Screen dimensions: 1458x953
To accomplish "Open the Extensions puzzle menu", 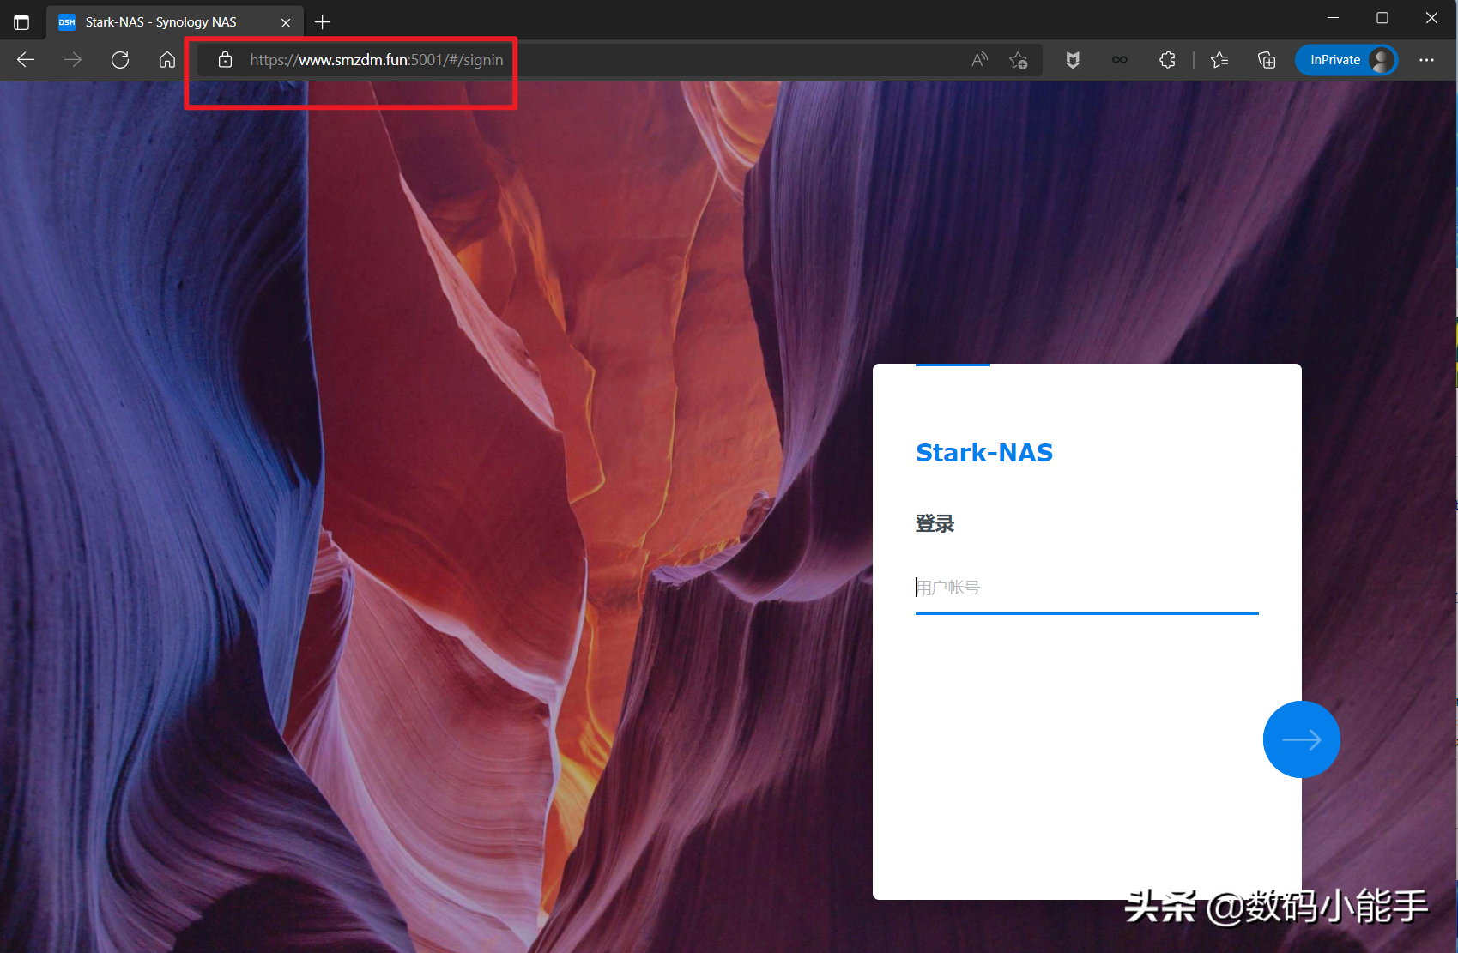I will 1167,60.
